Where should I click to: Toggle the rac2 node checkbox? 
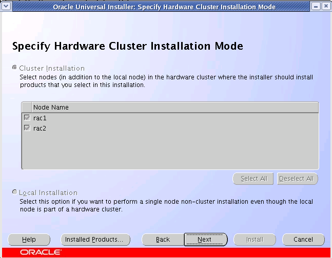click(27, 128)
